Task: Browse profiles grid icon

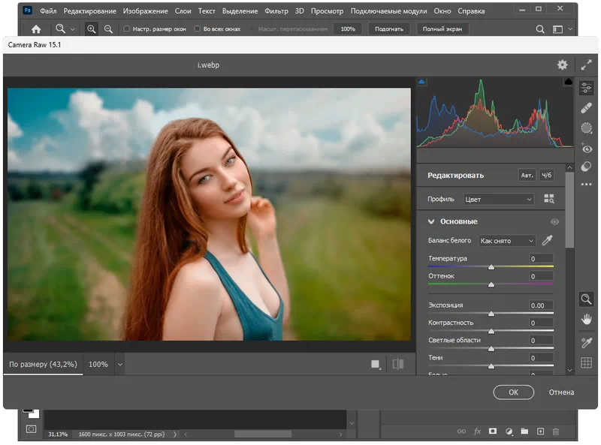Action: 549,199
